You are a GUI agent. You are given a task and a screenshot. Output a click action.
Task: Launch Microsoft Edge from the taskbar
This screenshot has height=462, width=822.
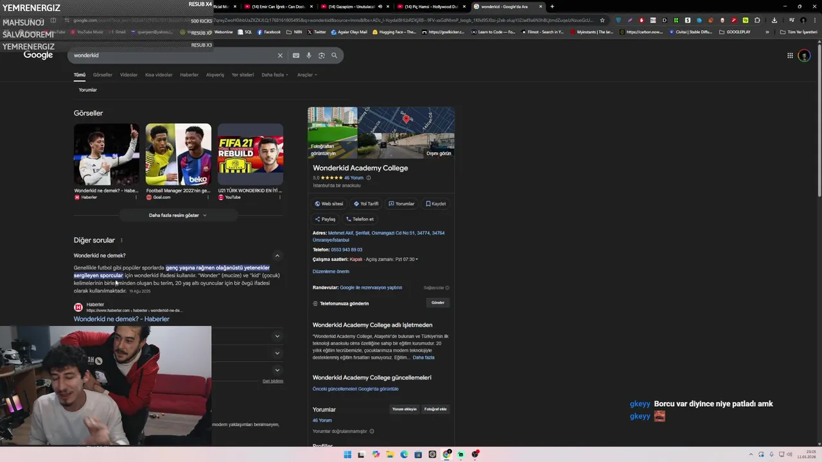(404, 454)
